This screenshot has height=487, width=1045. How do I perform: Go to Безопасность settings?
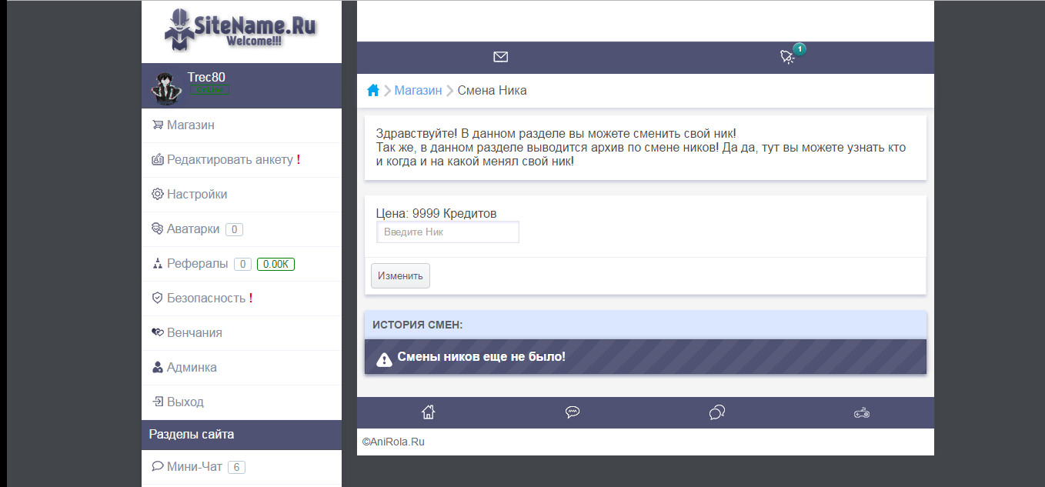click(205, 299)
